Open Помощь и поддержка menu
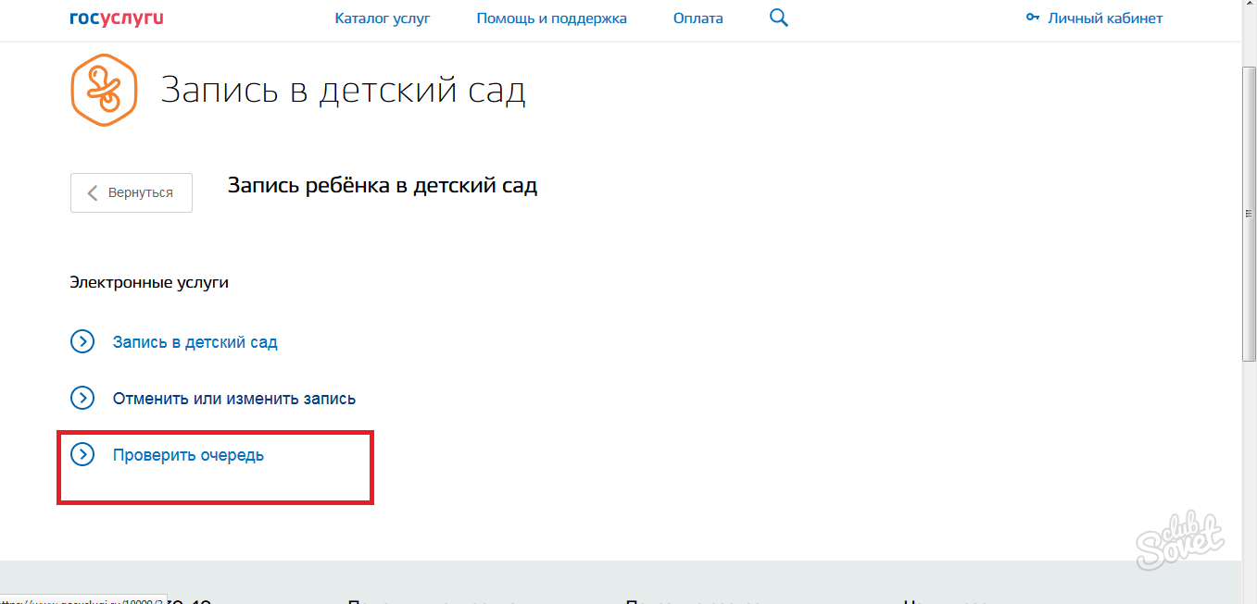The image size is (1257, 604). coord(551,18)
